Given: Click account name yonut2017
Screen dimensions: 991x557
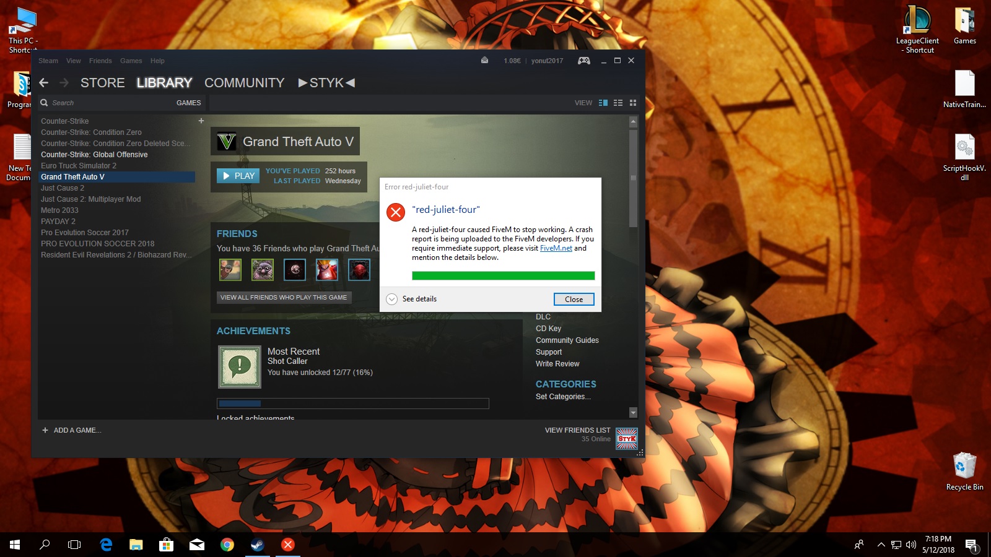Looking at the screenshot, I should pos(547,61).
